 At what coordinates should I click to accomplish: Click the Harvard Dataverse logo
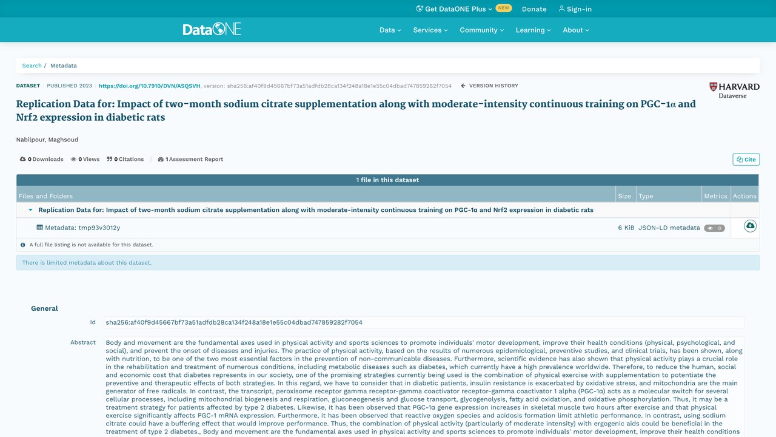734,90
